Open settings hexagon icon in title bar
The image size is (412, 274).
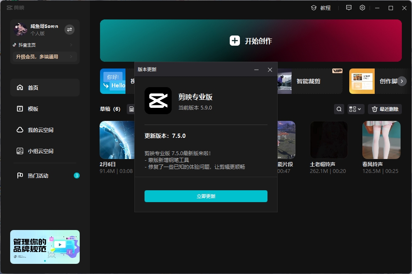click(362, 8)
